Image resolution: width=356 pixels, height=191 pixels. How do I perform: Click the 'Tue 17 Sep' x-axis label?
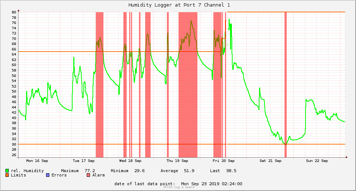click(x=83, y=161)
